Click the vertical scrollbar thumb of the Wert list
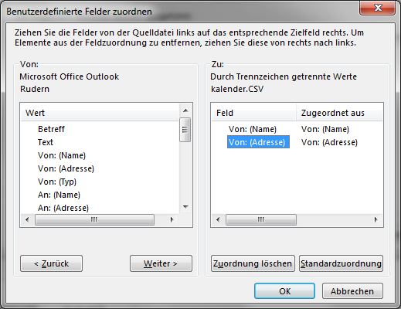This screenshot has width=401, height=309. pyautogui.click(x=185, y=130)
